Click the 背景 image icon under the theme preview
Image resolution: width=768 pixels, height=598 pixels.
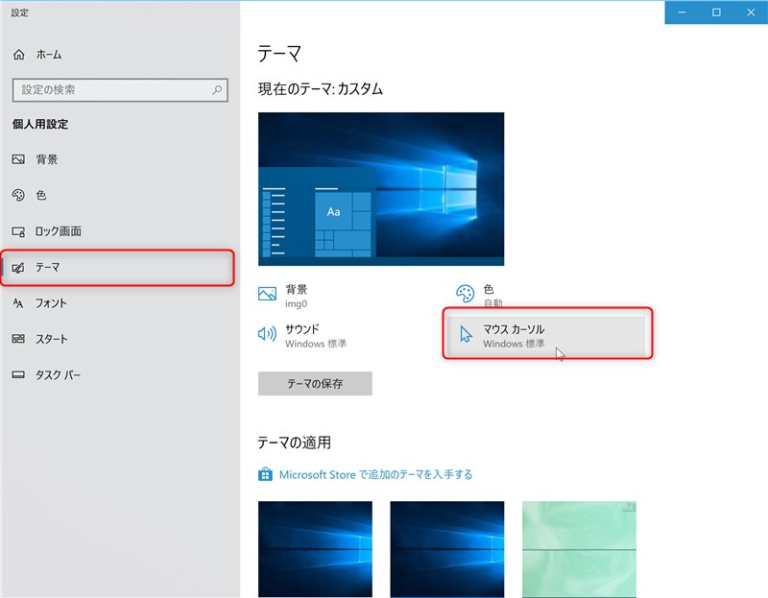click(267, 294)
